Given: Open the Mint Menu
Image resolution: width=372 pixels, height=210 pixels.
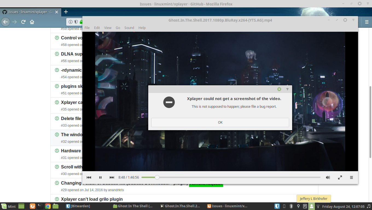Looking at the screenshot, I should pos(7,206).
